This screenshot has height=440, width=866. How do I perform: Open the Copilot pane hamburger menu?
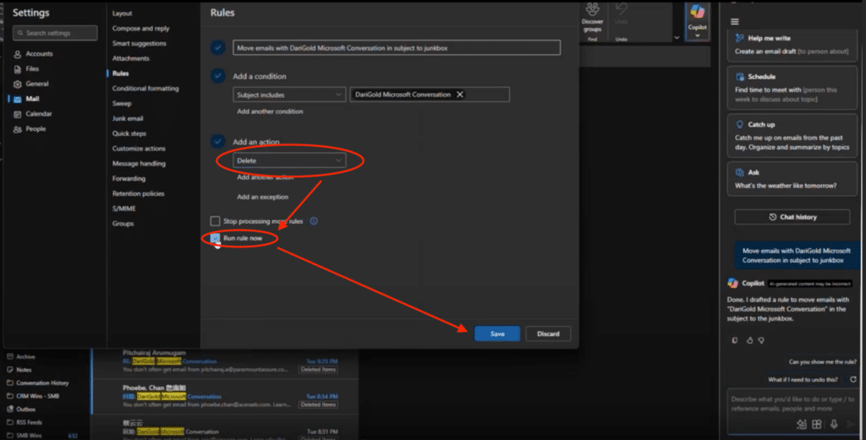tap(734, 21)
